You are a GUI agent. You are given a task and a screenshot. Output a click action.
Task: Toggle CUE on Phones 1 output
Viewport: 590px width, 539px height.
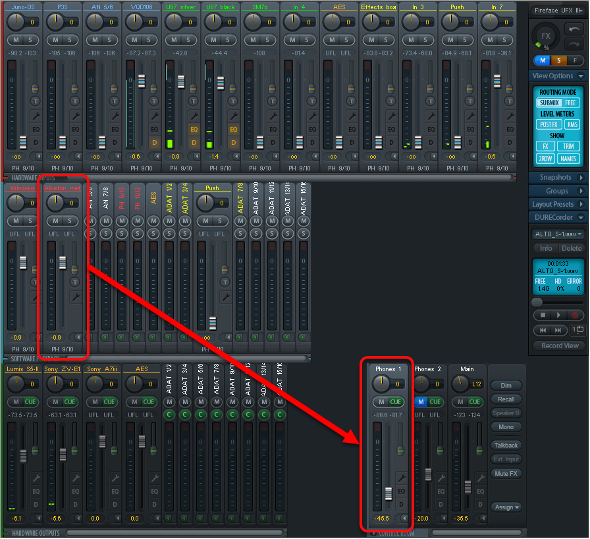pyautogui.click(x=396, y=401)
